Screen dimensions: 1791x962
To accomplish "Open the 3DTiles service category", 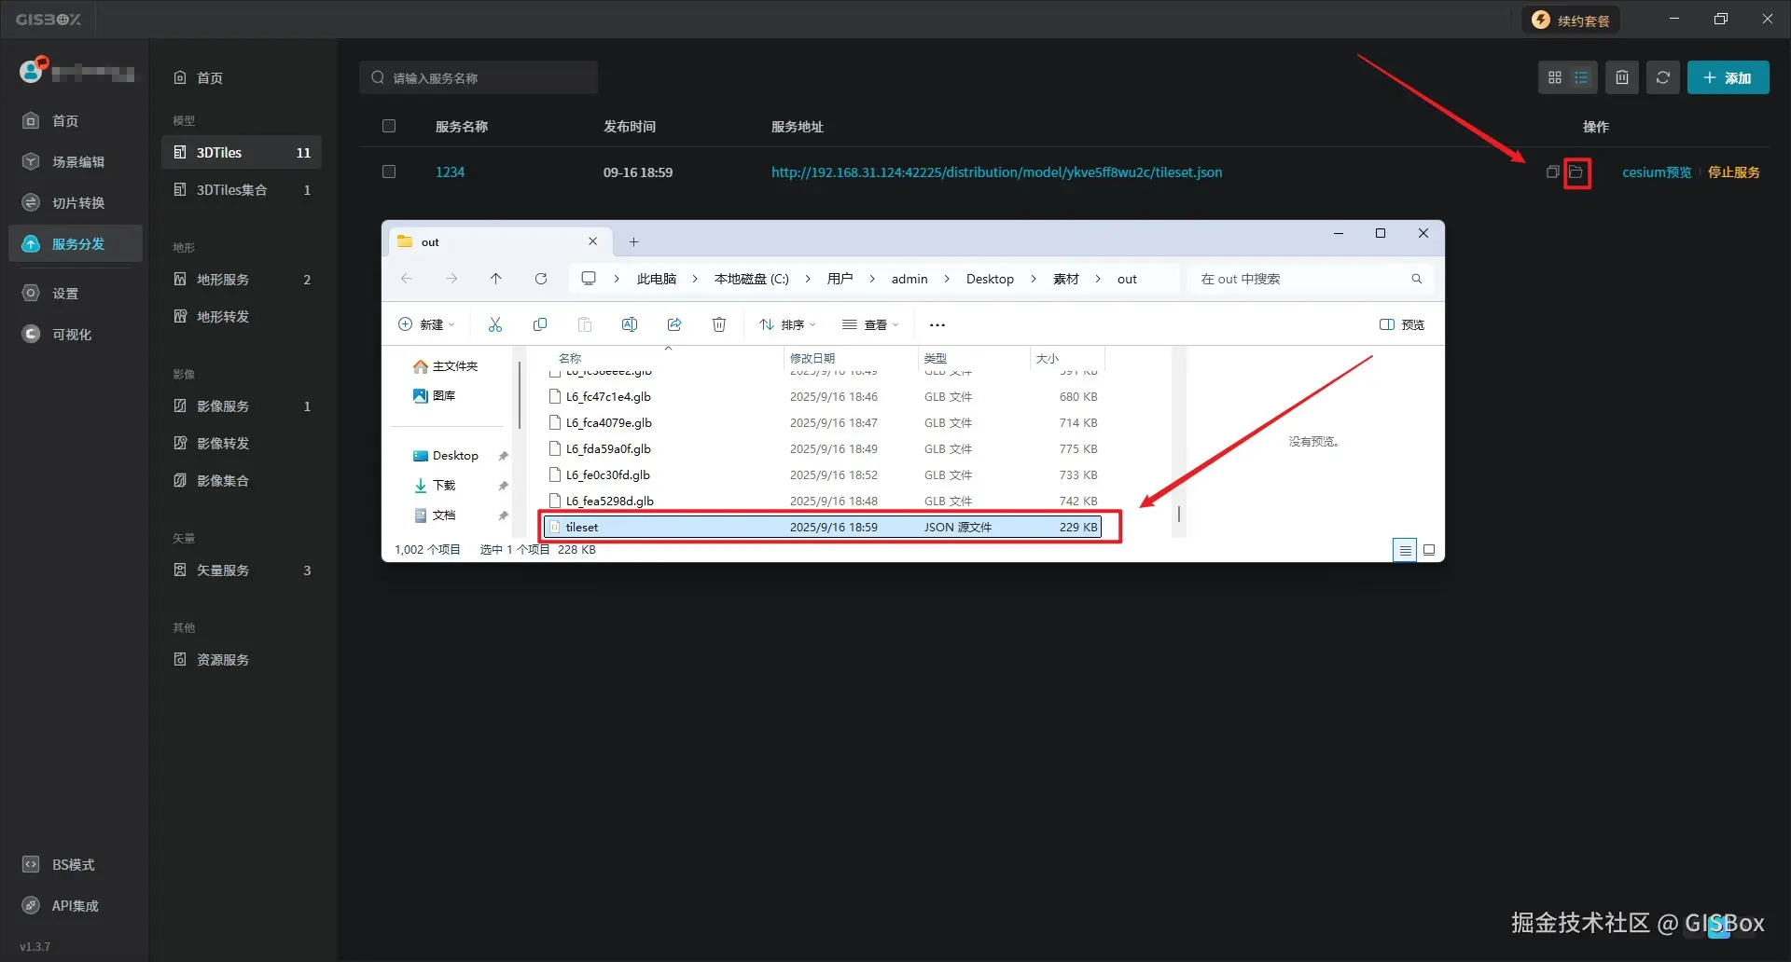I will 243,153.
